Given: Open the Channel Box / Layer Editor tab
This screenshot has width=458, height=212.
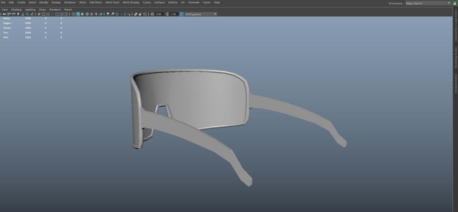Looking at the screenshot, I should pyautogui.click(x=456, y=25).
